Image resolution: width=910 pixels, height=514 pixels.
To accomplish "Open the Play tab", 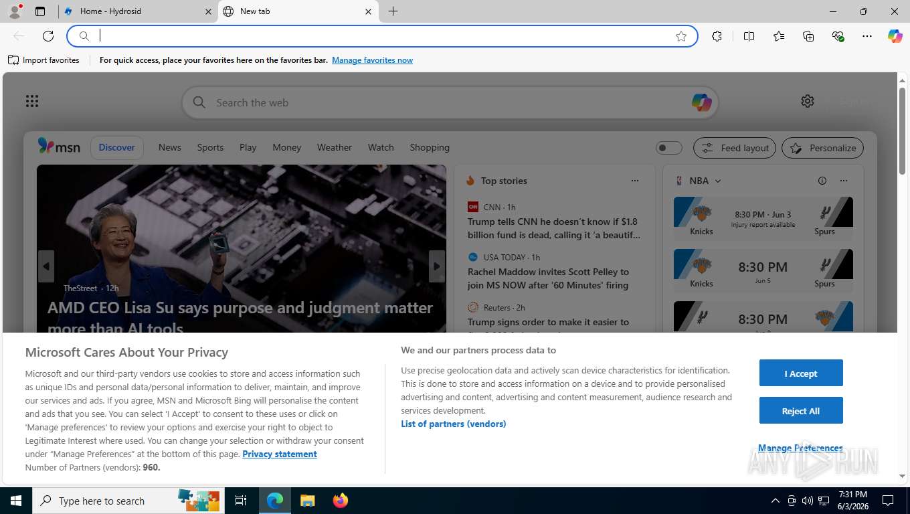I will (x=248, y=147).
